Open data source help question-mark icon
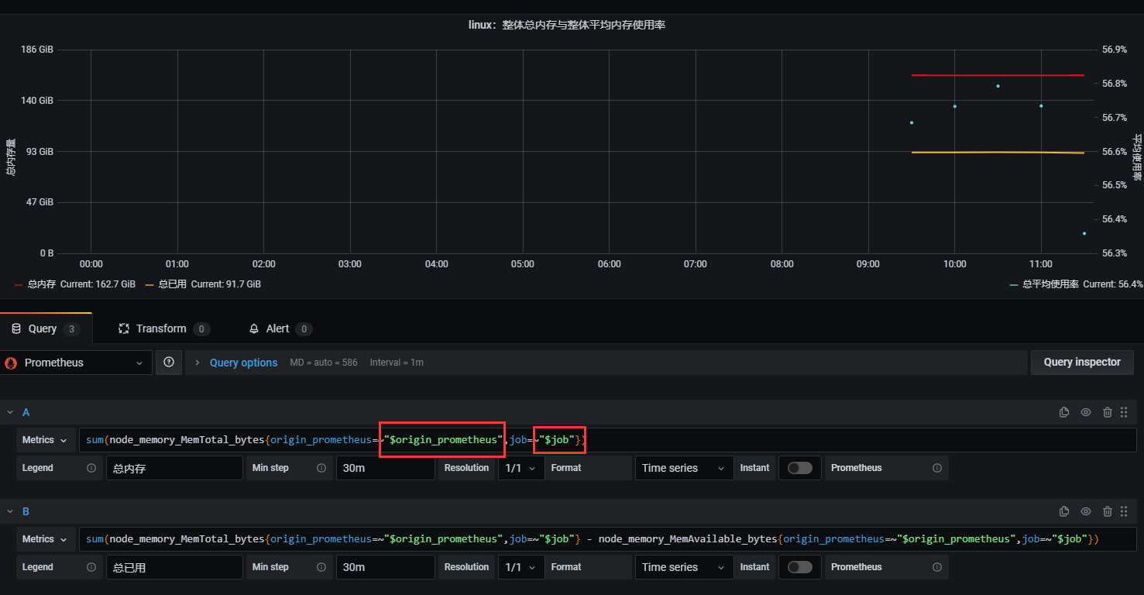The height and width of the screenshot is (595, 1144). [169, 362]
